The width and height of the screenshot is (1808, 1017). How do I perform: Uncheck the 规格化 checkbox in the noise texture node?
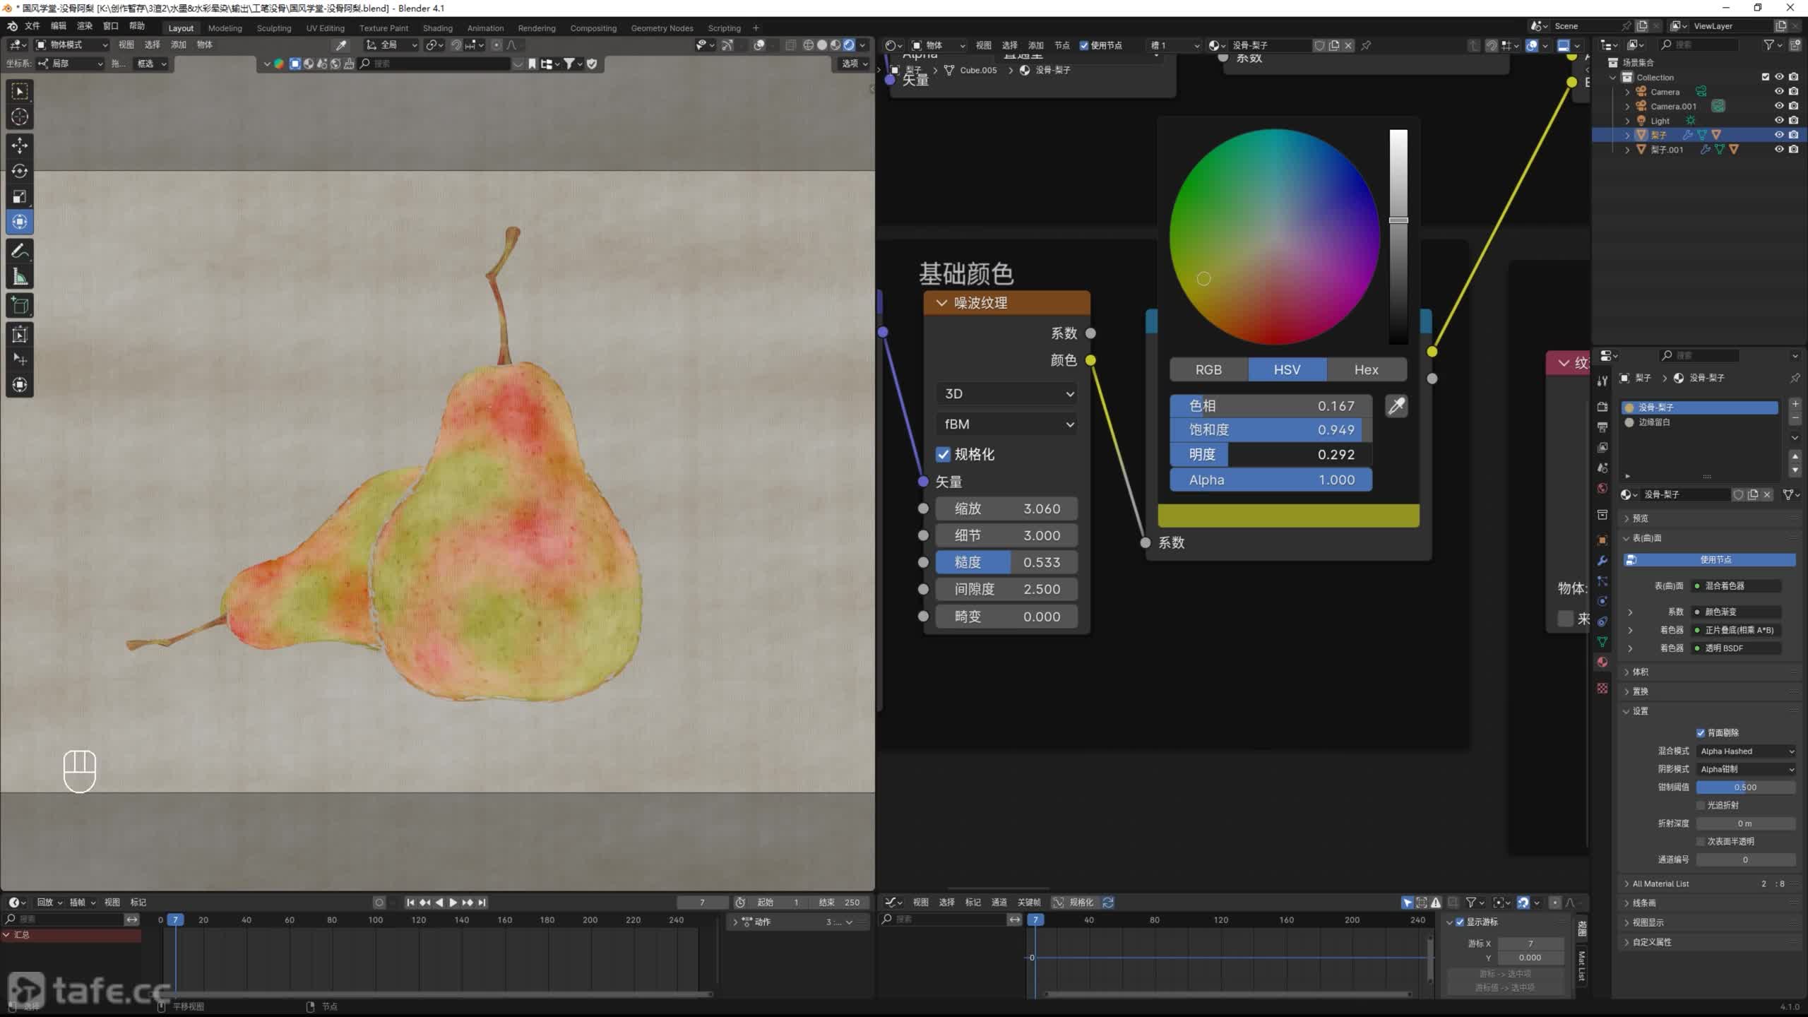tap(944, 454)
